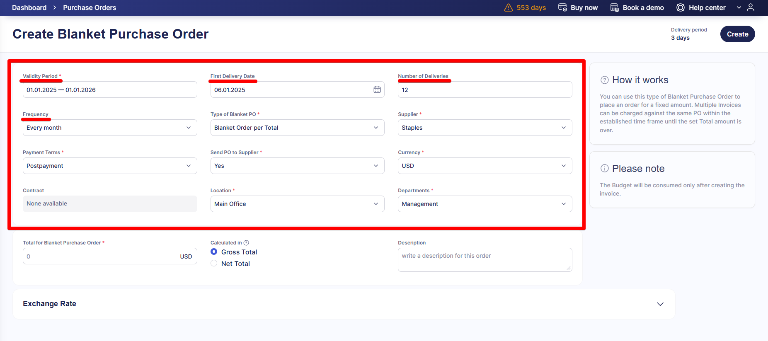Open calendar picker for First Delivery Date

pos(377,90)
